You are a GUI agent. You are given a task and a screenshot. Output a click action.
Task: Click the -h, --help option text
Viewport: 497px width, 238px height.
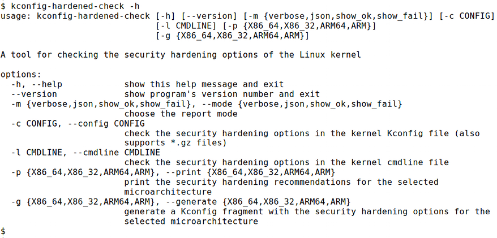tap(36, 84)
